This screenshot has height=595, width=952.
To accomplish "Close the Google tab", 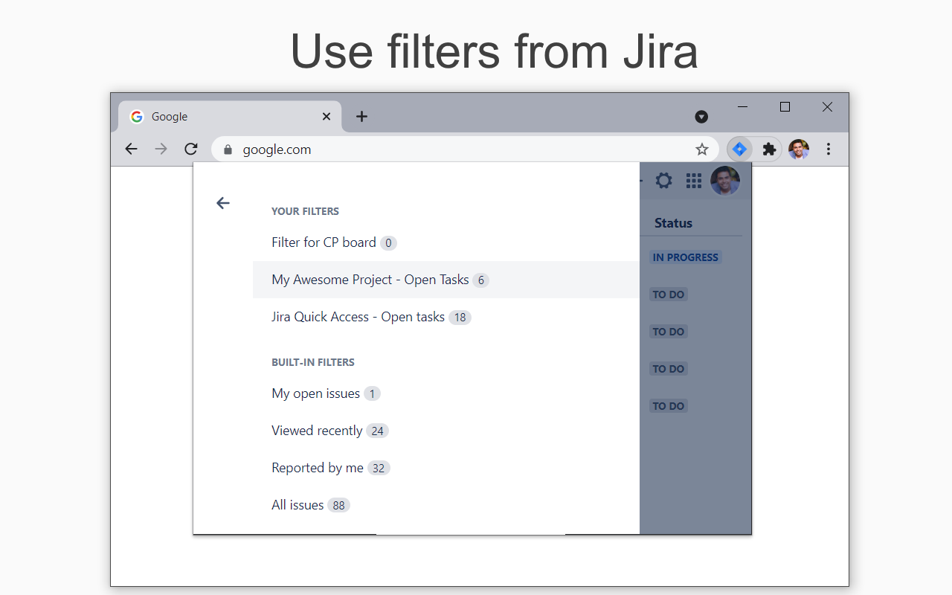I will tap(327, 116).
